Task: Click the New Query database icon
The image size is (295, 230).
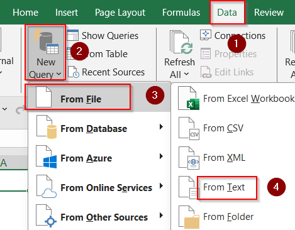Action: point(46,41)
